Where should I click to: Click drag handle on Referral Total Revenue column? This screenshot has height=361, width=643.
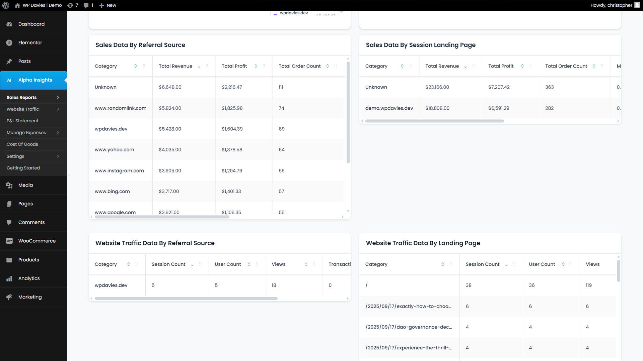coord(207,66)
